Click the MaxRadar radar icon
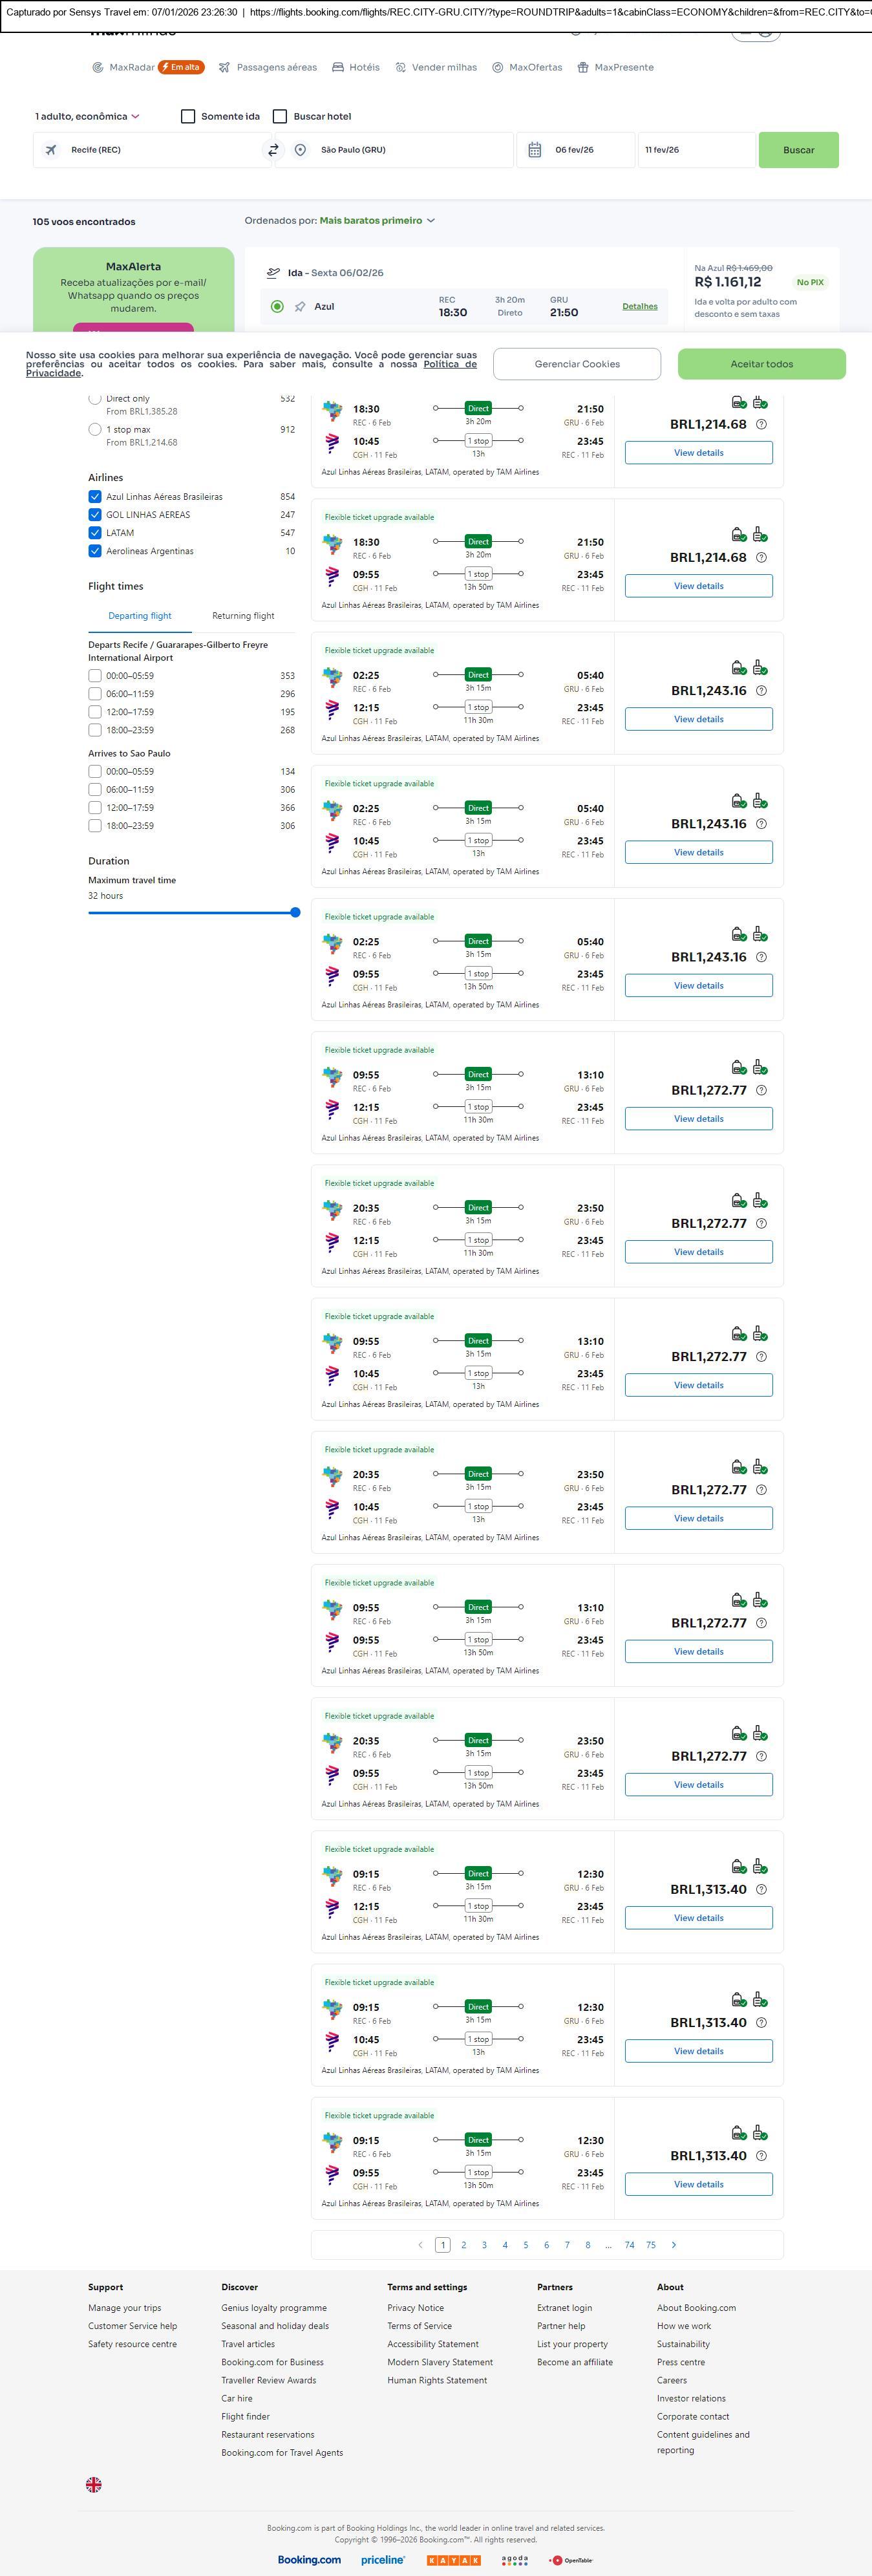This screenshot has width=872, height=2576. [98, 68]
